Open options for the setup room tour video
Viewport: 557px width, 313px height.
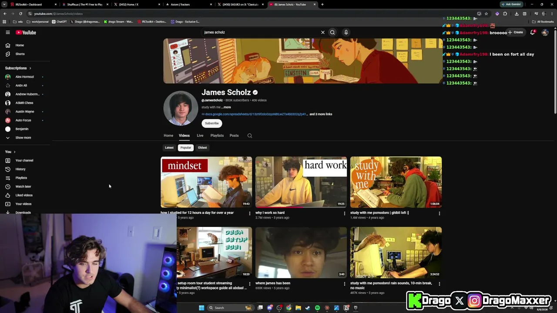point(250,284)
